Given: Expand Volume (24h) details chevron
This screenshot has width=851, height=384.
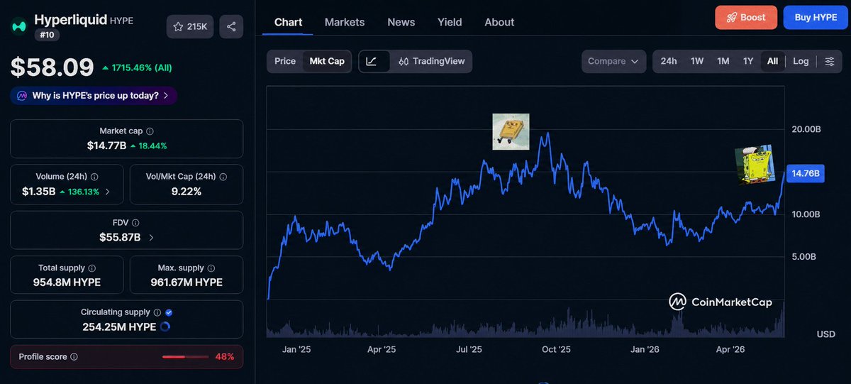Looking at the screenshot, I should tap(108, 192).
